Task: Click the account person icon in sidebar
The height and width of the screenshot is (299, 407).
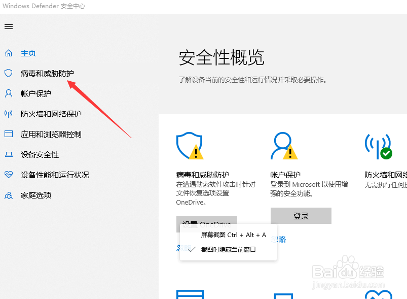Action: pos(9,93)
